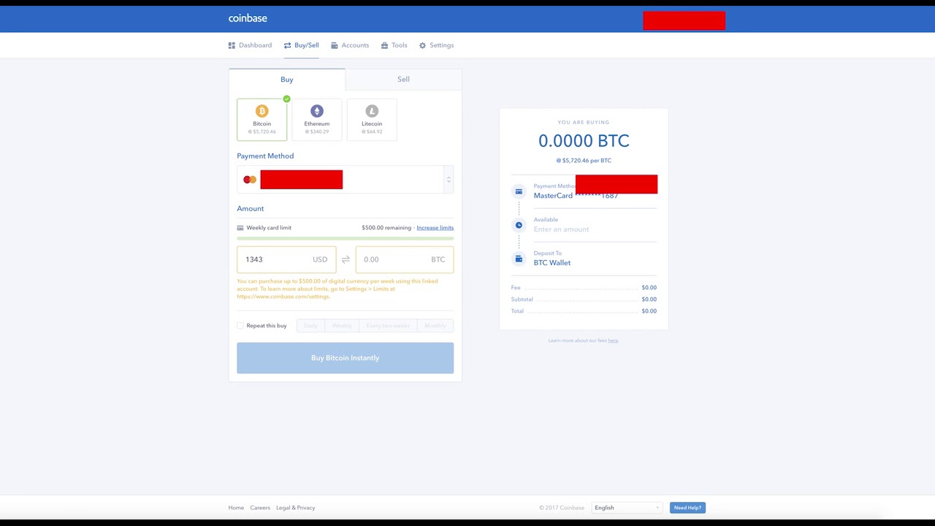Click the Litecoin coin icon
Viewport: 935px width, 526px height.
click(x=372, y=111)
